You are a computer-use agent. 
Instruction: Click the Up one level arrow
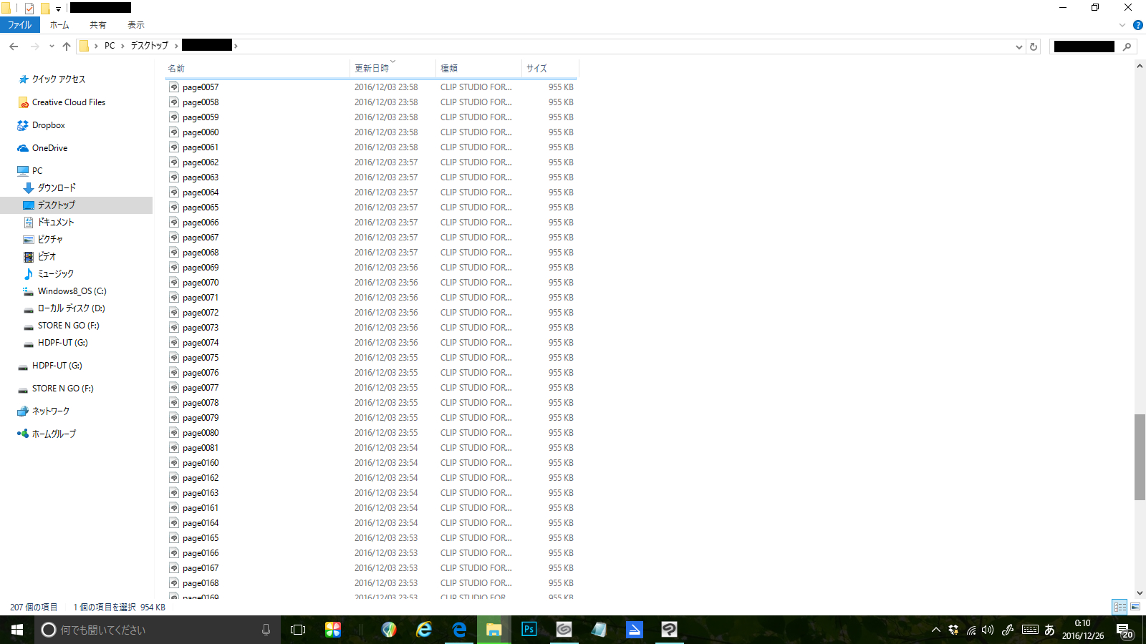coord(67,47)
